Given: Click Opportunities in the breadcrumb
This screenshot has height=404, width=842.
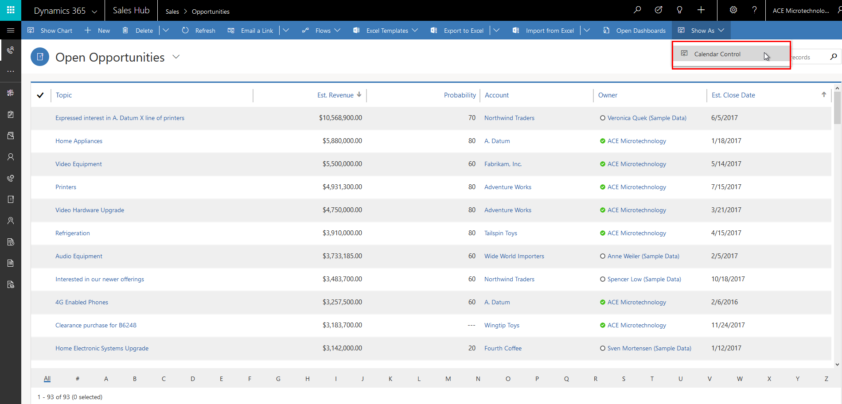Looking at the screenshot, I should [x=210, y=12].
